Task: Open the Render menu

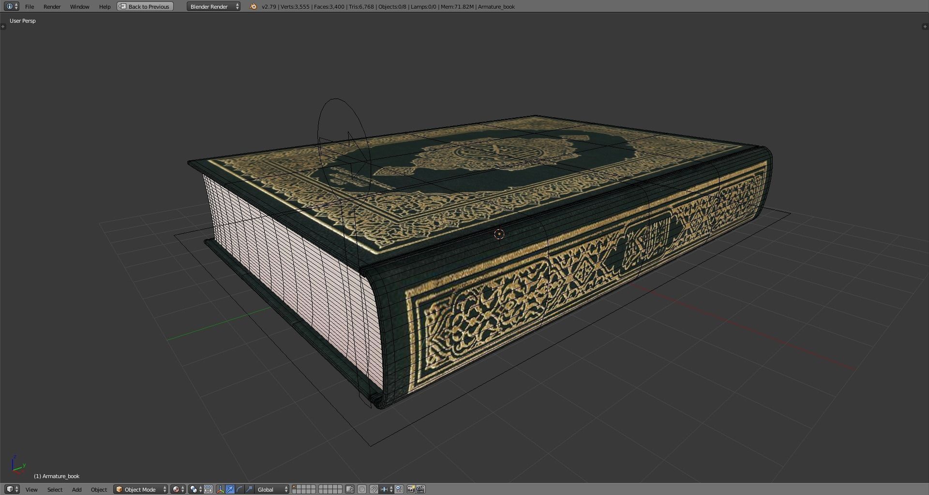Action: pyautogui.click(x=52, y=6)
